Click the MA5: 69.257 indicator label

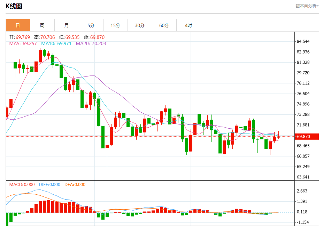[x=23, y=43]
